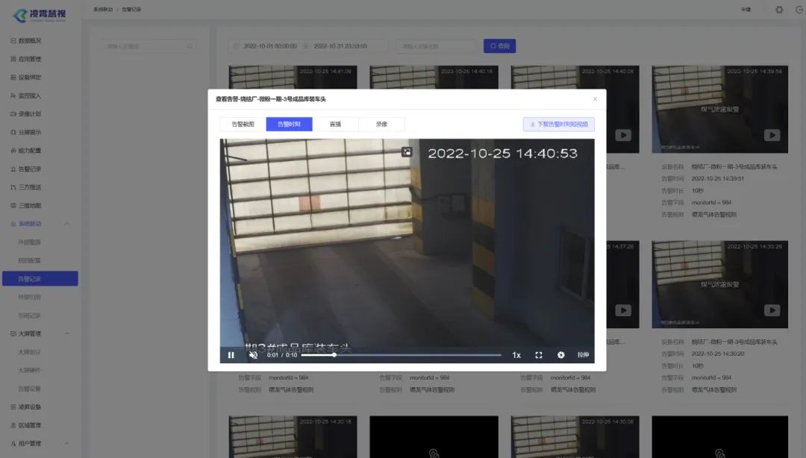Click the icon beside 设备绑定
This screenshot has width=806, height=458.
pyautogui.click(x=13, y=77)
